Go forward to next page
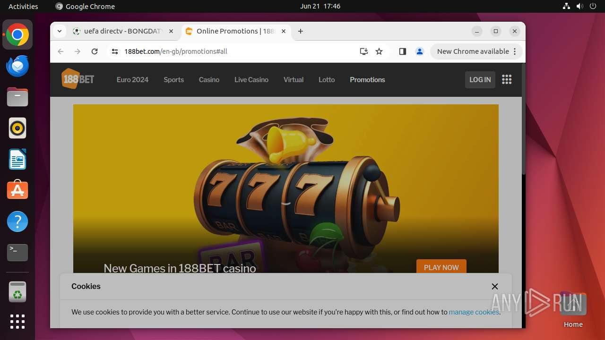 point(78,51)
